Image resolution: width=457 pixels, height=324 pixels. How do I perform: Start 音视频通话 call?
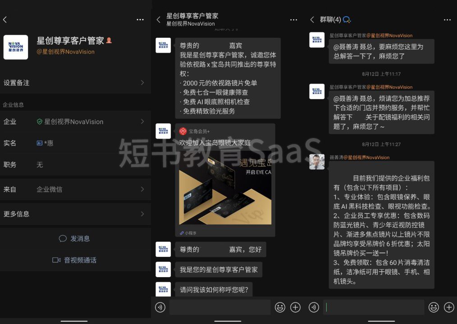(75, 260)
